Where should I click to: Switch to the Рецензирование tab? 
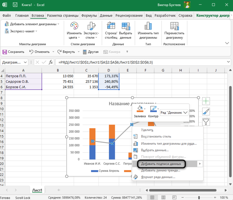point(129,16)
